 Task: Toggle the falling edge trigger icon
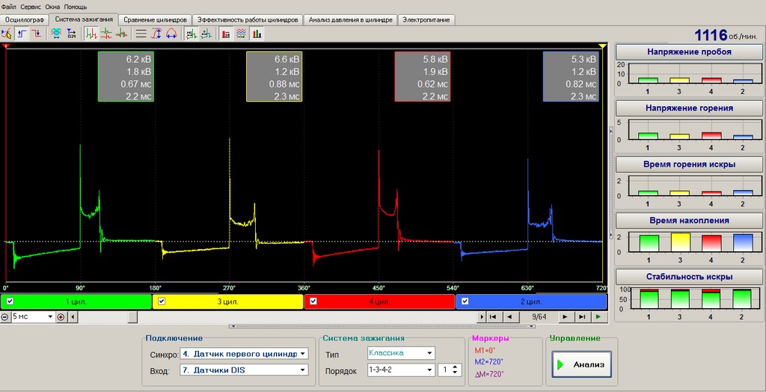[37, 34]
